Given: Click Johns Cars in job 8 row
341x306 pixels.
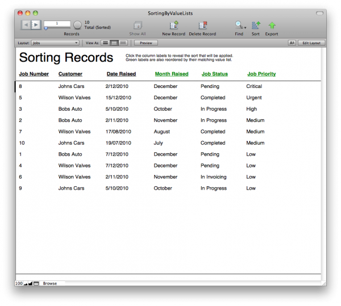Looking at the screenshot, I should coord(71,86).
